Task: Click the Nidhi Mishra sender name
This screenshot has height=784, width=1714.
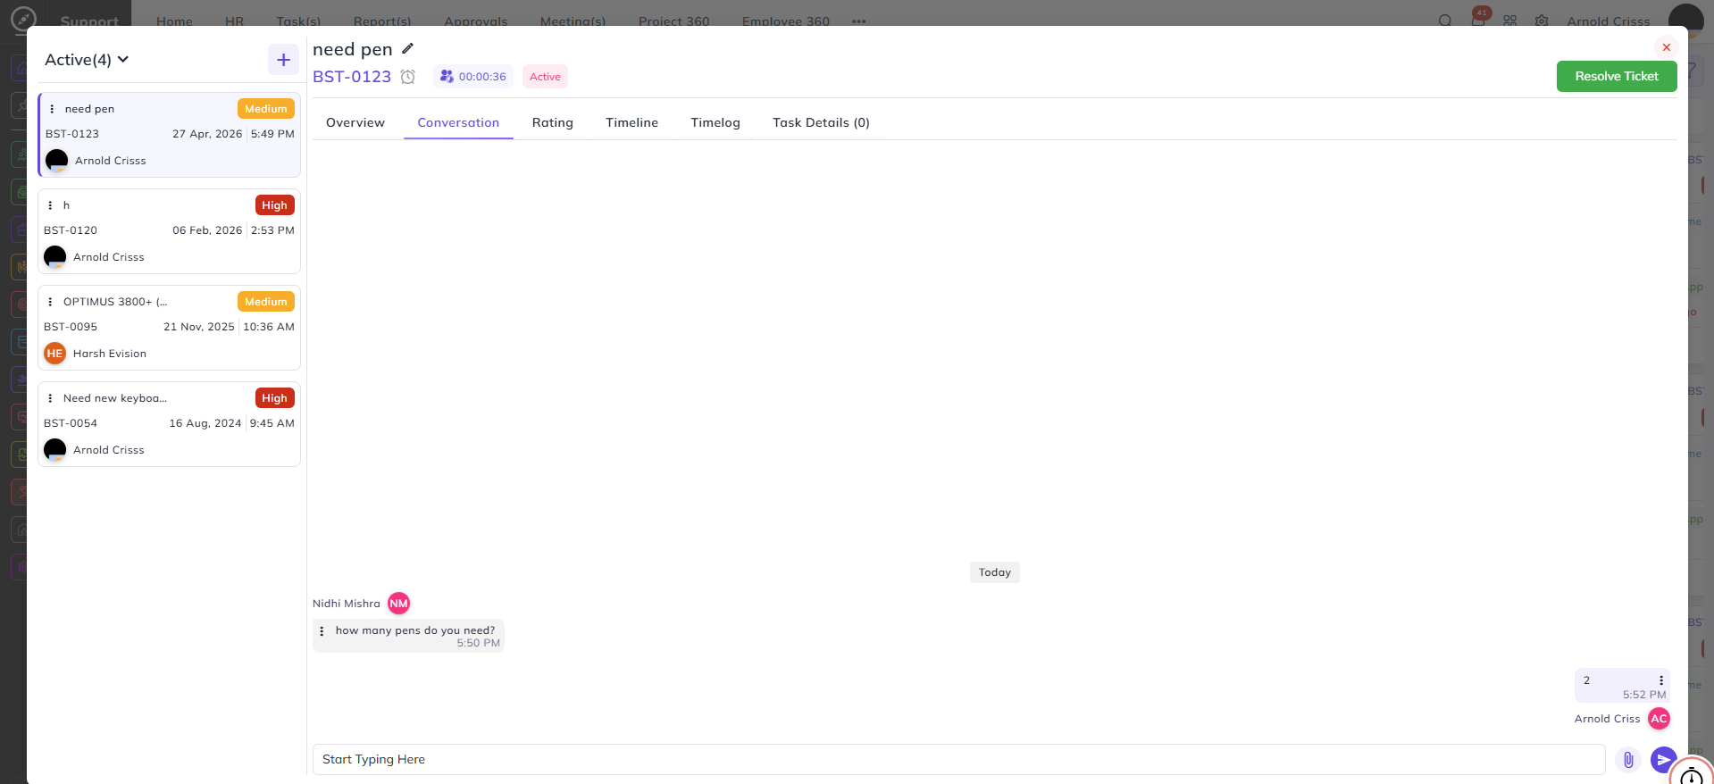Action: coord(347,604)
